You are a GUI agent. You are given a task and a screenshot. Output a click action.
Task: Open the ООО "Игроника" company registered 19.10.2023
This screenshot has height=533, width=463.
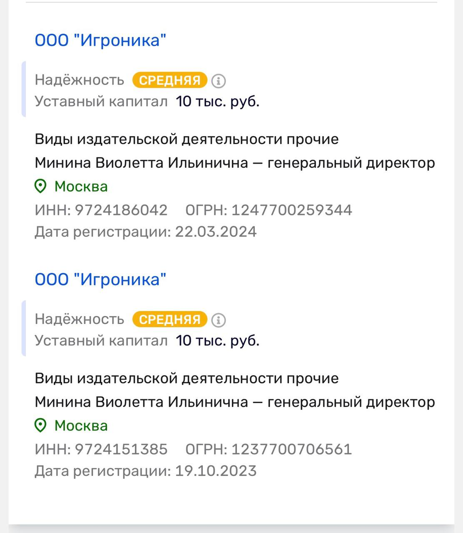[100, 279]
